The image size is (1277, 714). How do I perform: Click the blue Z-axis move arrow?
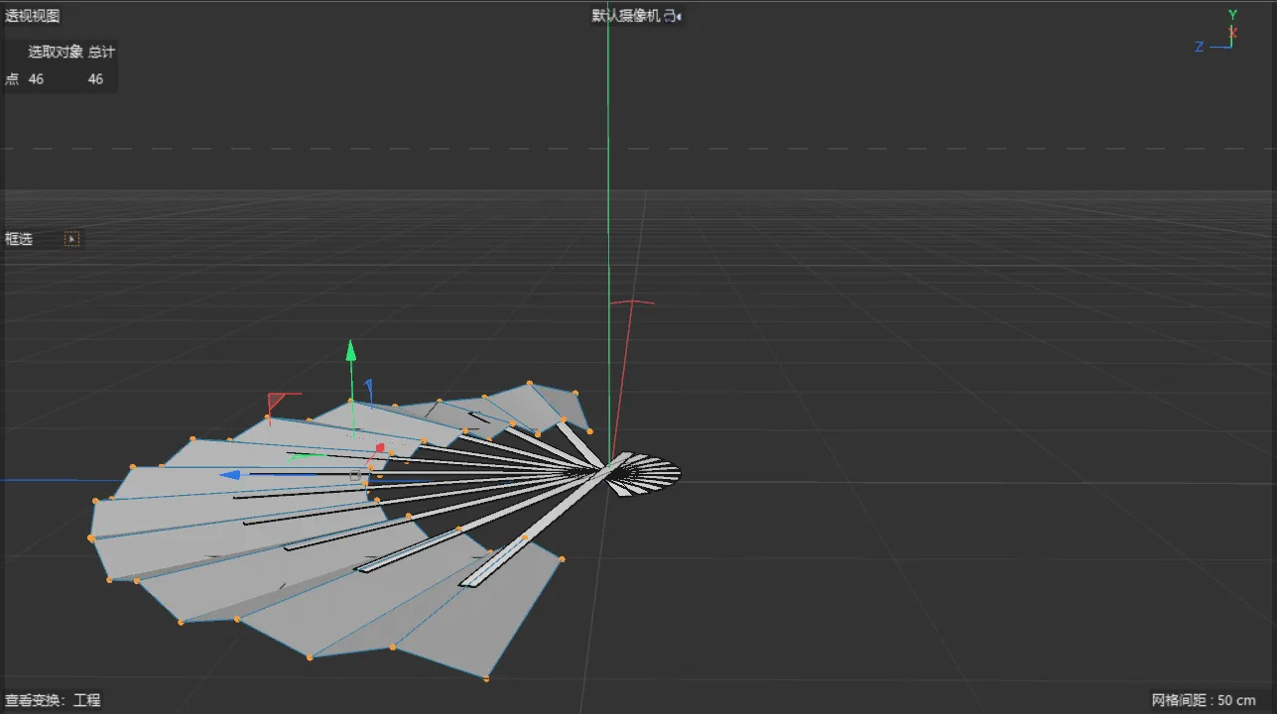click(x=230, y=475)
